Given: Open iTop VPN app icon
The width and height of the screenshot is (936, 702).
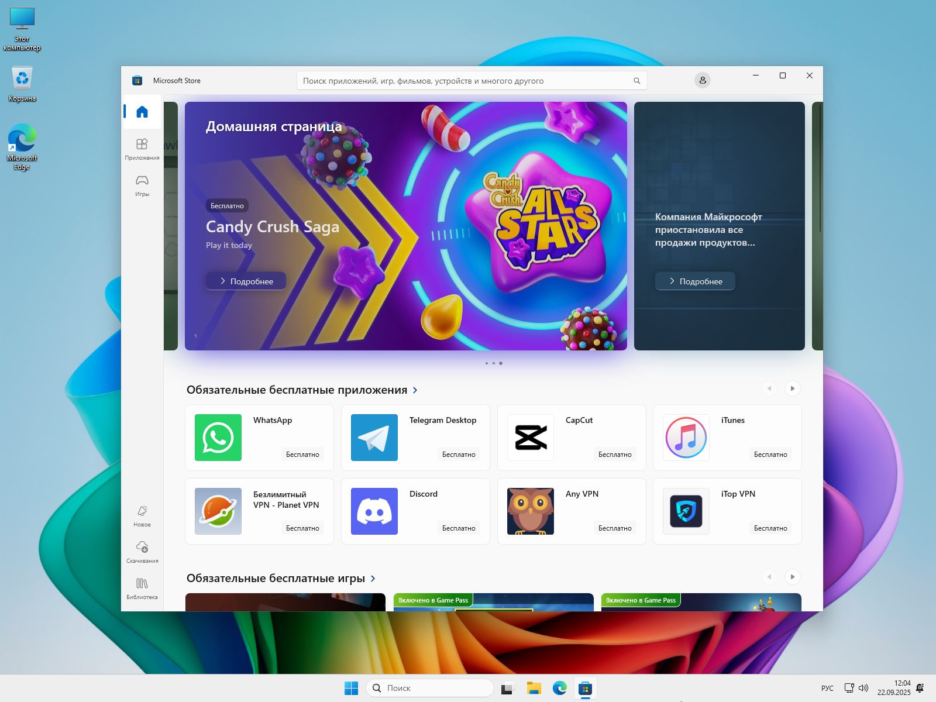Looking at the screenshot, I should [686, 511].
